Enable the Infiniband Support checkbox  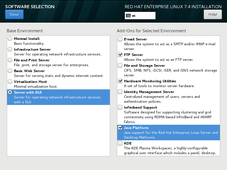point(120,107)
